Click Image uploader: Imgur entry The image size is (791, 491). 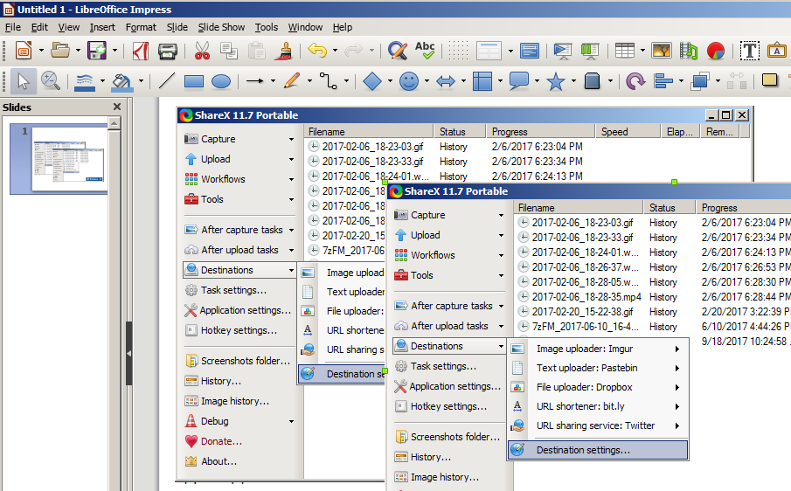(x=598, y=349)
